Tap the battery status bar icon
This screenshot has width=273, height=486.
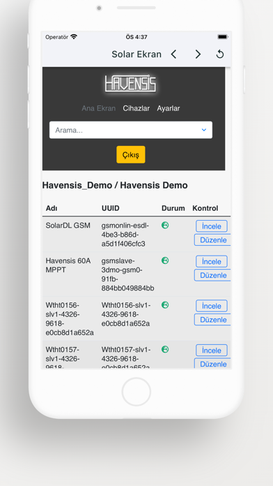point(223,37)
